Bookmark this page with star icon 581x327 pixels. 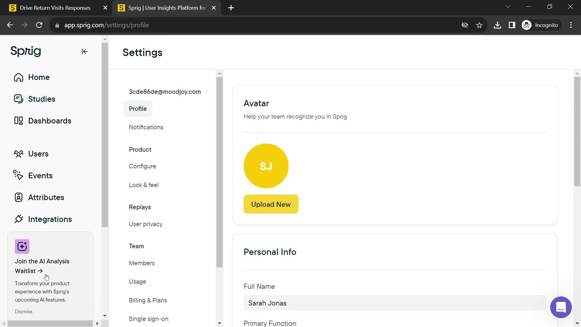(479, 25)
